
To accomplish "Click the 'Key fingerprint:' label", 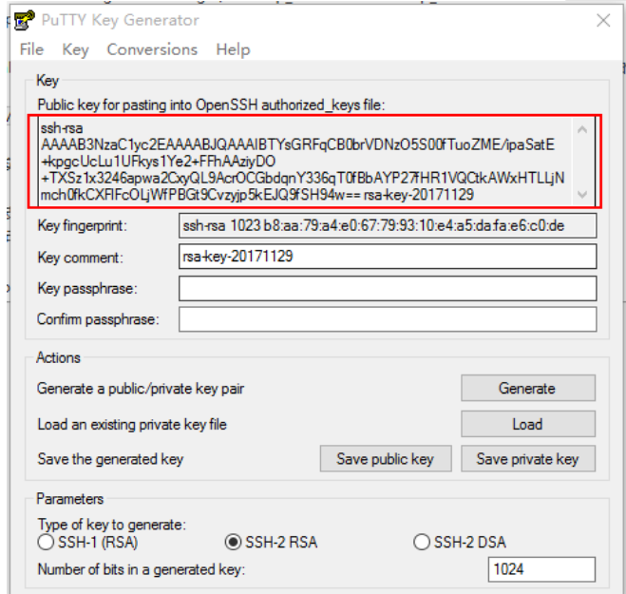I will tap(83, 225).
